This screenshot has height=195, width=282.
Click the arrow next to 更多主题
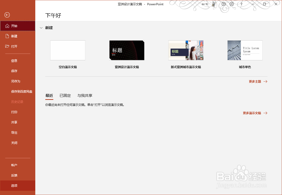(x=265, y=82)
